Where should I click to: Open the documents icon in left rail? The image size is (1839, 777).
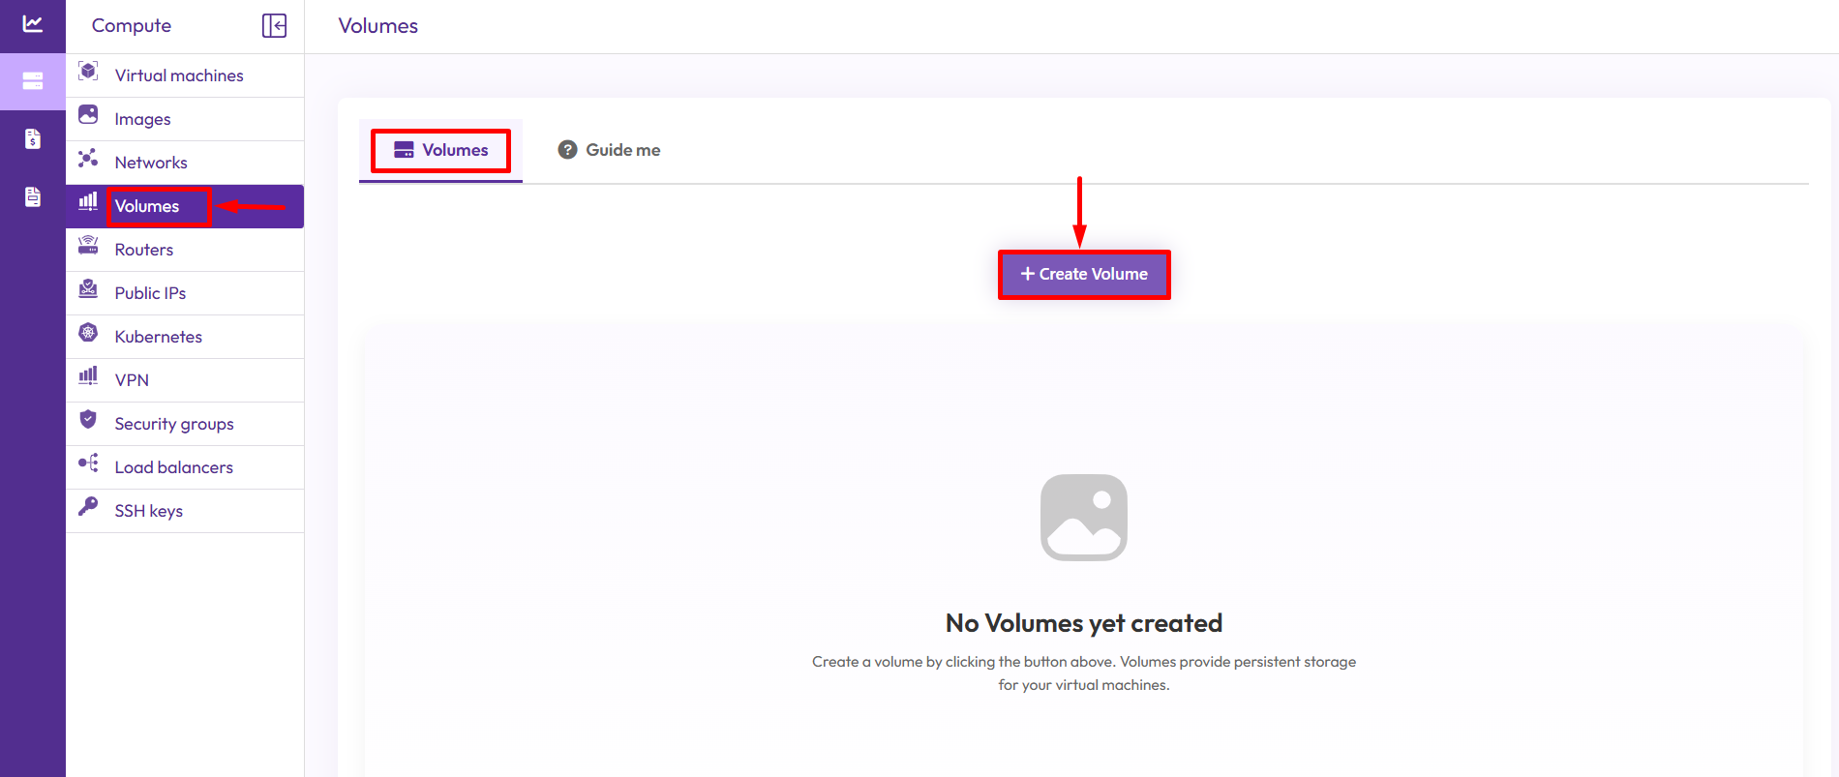point(33,197)
